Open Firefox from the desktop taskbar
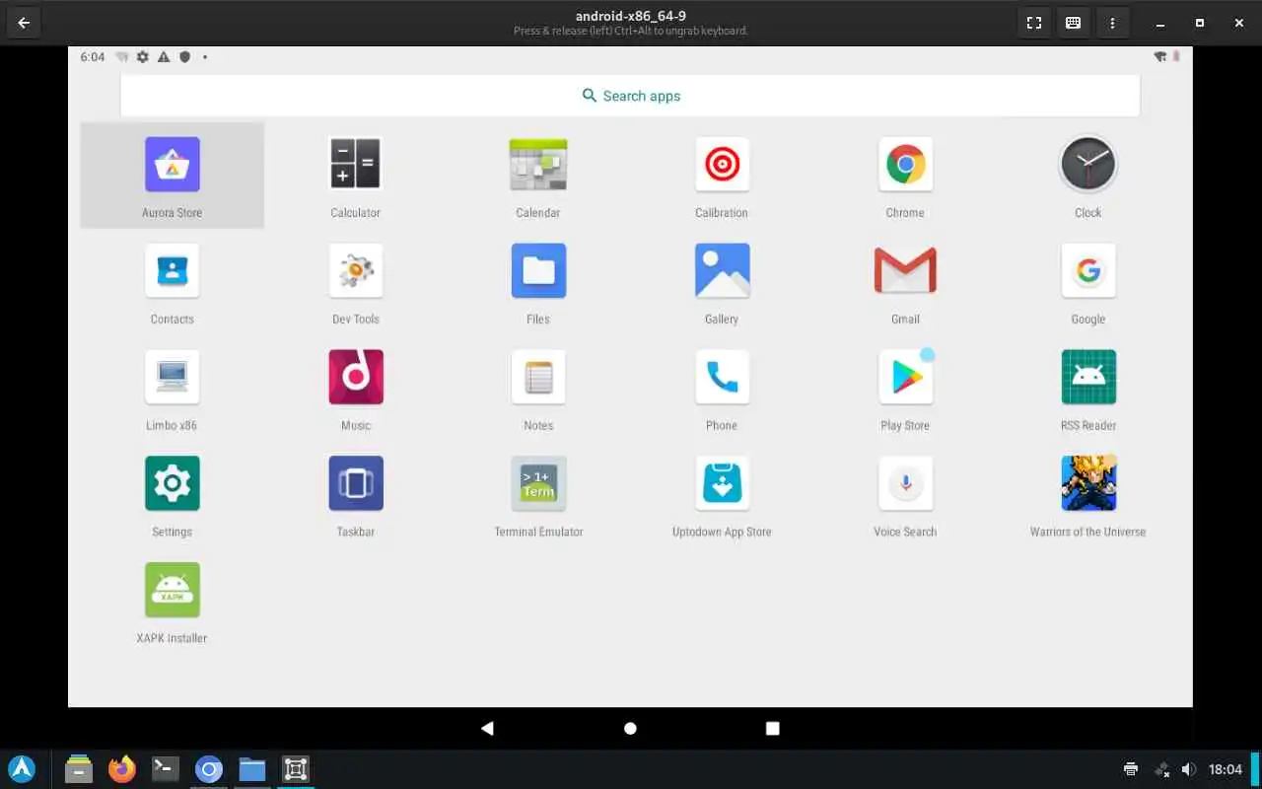This screenshot has width=1262, height=789. [122, 769]
